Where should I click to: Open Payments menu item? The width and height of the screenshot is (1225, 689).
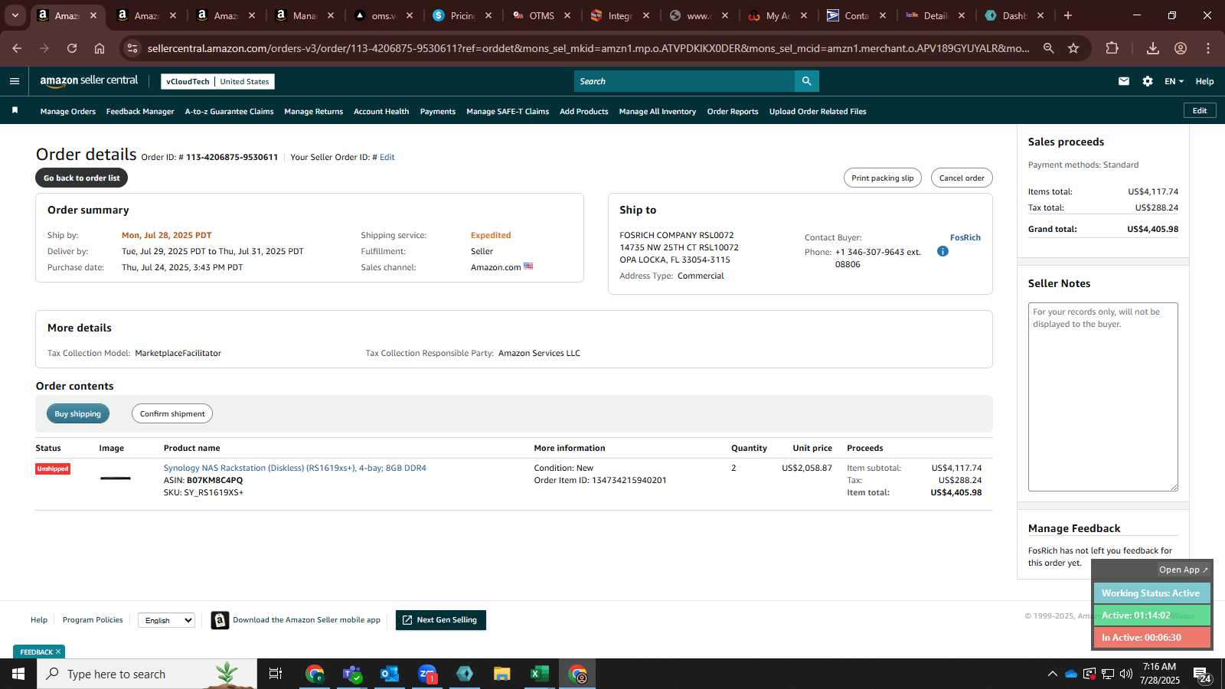point(438,112)
